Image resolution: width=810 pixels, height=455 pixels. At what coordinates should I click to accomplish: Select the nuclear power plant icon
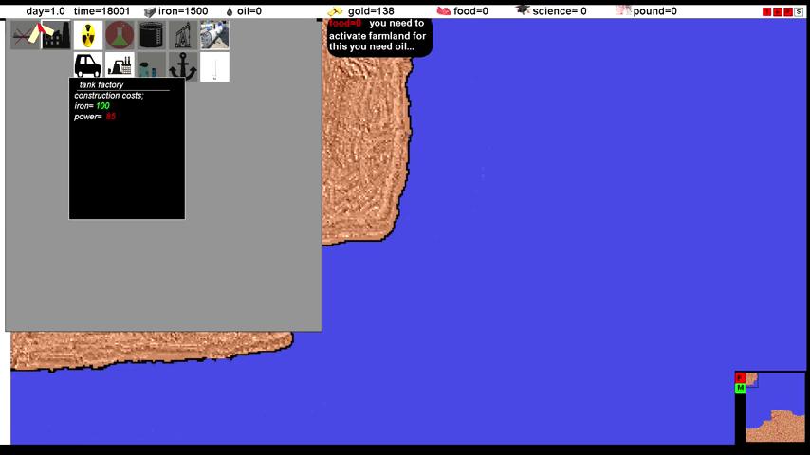(x=88, y=36)
